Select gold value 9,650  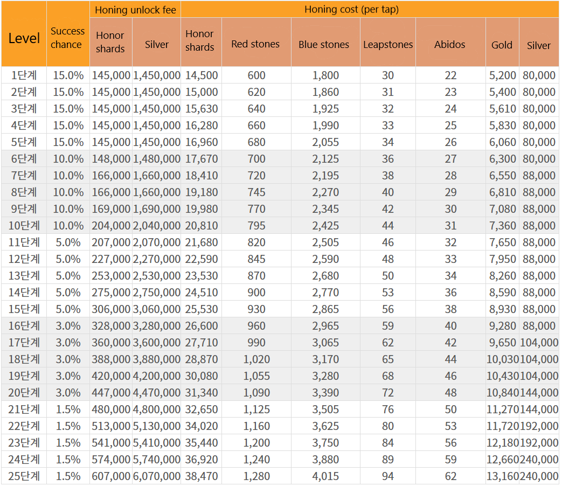point(503,342)
